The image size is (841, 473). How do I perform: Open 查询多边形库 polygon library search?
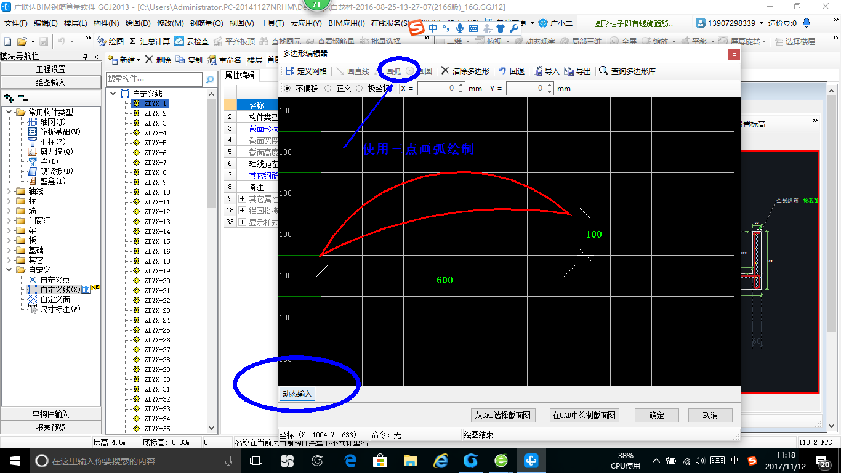pyautogui.click(x=627, y=71)
